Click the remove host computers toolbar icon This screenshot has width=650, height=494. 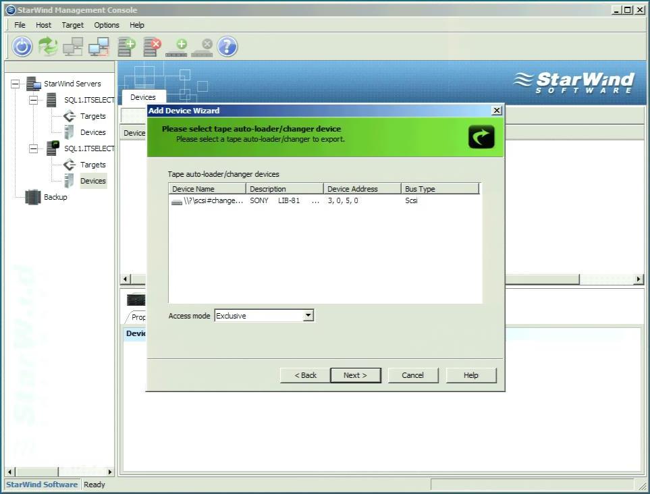point(99,47)
